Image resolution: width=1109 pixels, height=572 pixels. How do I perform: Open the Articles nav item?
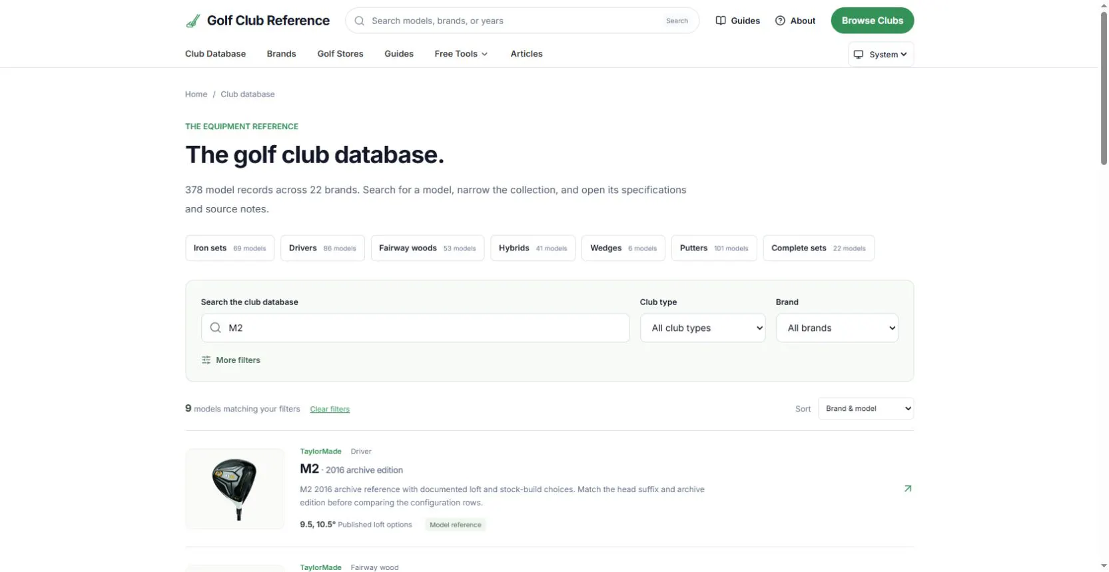[526, 54]
